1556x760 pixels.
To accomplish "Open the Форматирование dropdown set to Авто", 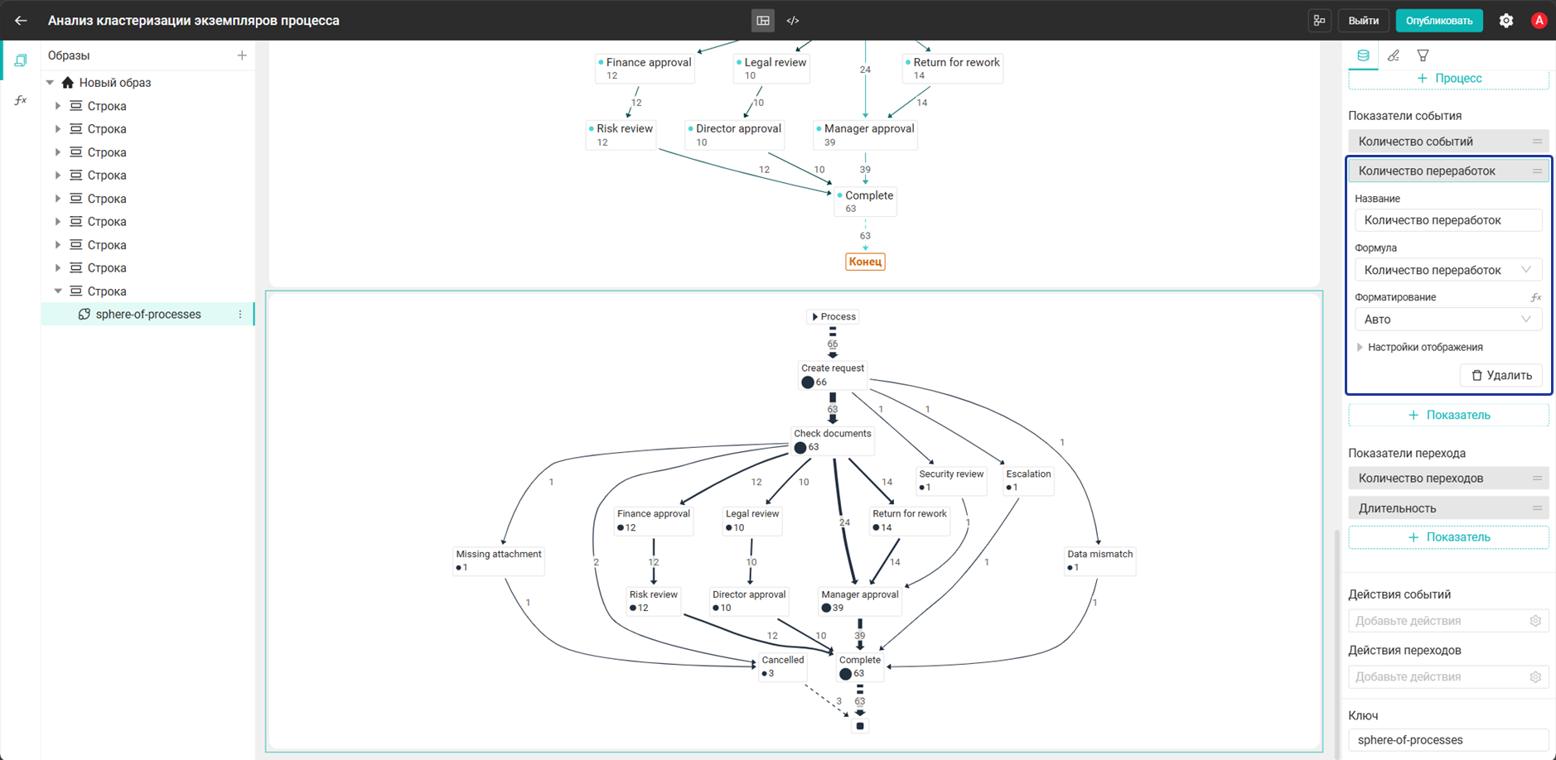I will 1448,320.
